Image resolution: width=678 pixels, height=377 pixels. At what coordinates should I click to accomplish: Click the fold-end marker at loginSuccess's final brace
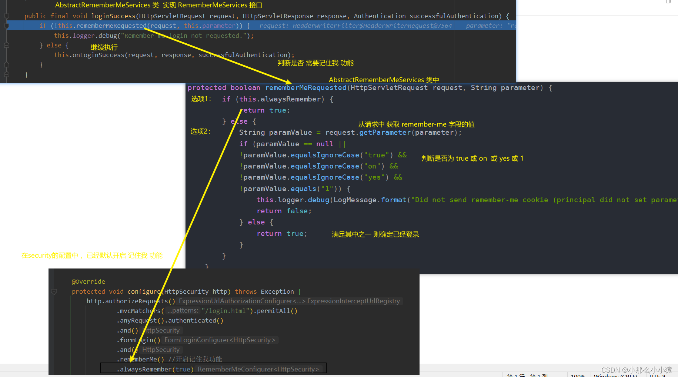click(x=6, y=74)
